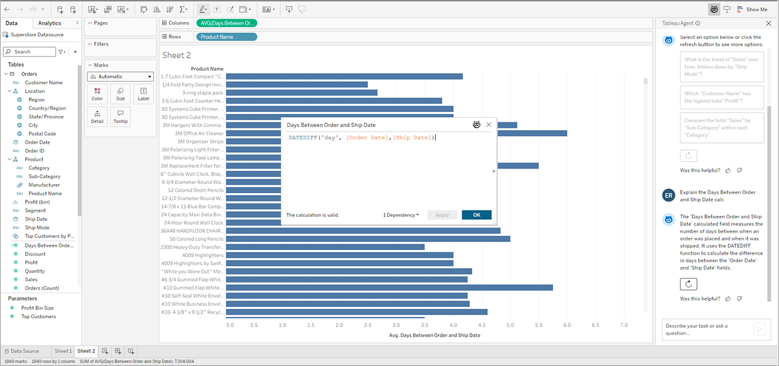
Task: Click the Pause Auto Updates toolbar icon
Action: pos(73,10)
